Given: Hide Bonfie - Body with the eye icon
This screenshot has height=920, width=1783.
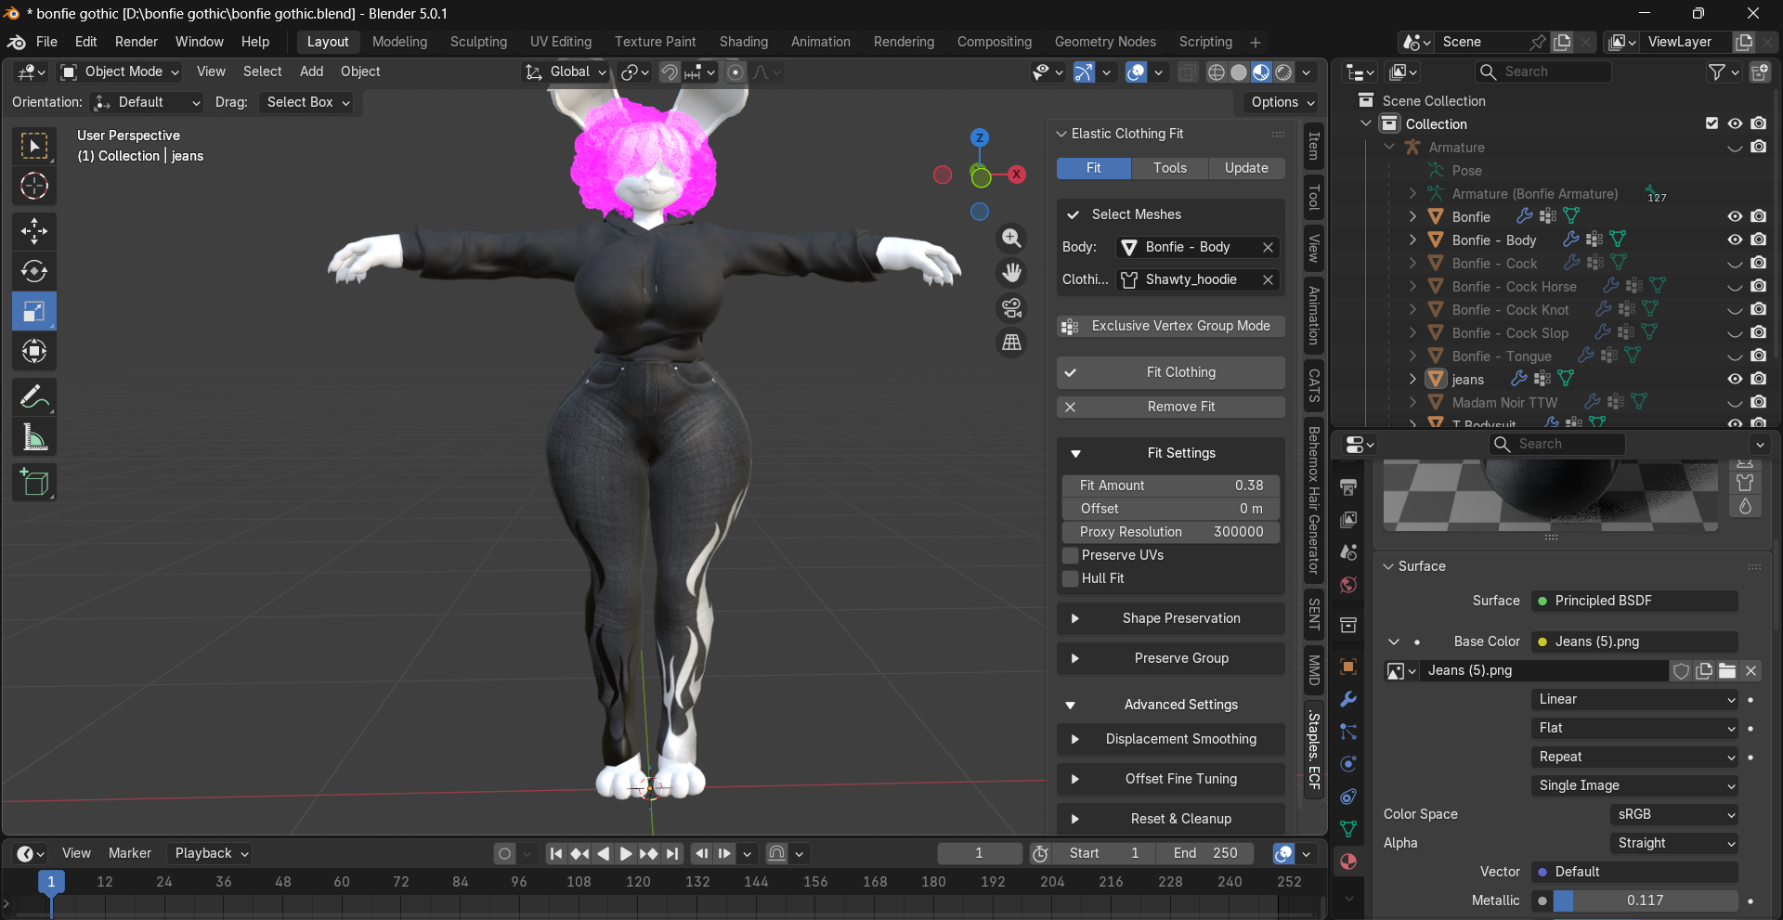Looking at the screenshot, I should point(1735,240).
